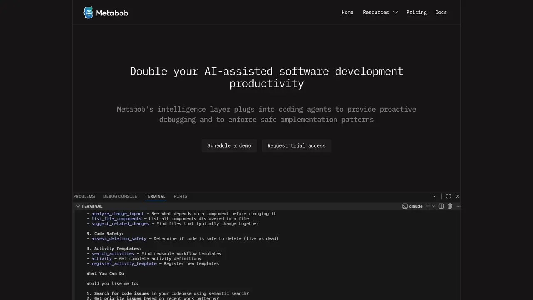Click 'Would you like me to:' line
This screenshot has height=300, width=533.
coord(112,284)
